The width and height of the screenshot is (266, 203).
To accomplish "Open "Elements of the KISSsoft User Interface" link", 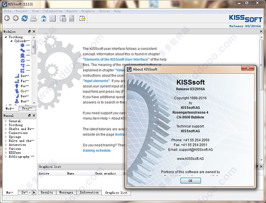I will coord(116,59).
